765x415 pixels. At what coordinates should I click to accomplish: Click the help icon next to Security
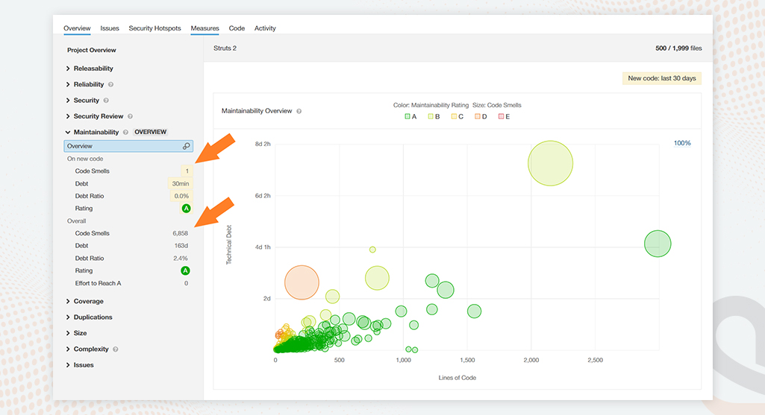click(106, 101)
